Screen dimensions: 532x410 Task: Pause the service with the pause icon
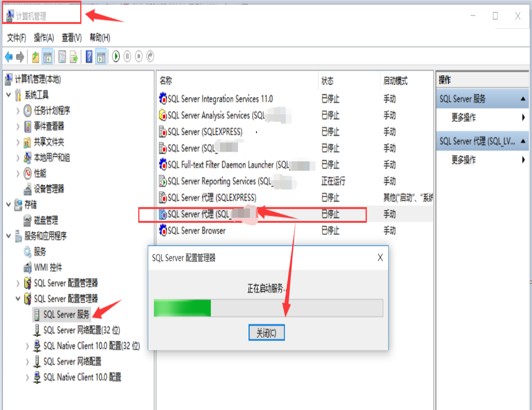tap(127, 56)
